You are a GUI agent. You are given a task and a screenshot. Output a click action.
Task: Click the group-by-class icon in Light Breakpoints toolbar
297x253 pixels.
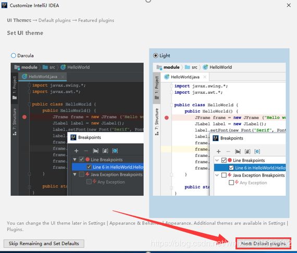[x=257, y=151]
